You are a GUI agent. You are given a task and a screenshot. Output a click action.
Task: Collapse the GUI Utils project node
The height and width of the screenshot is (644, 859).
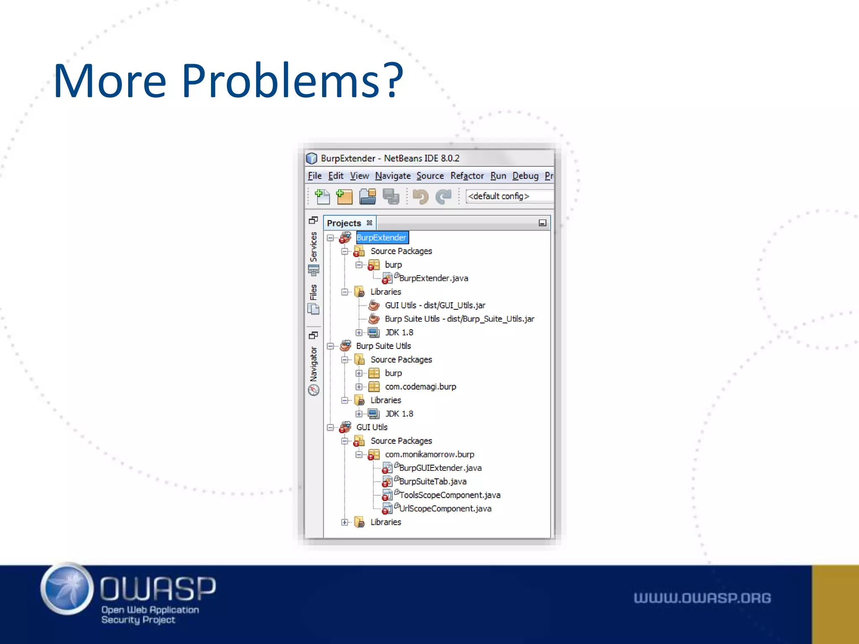click(x=331, y=428)
